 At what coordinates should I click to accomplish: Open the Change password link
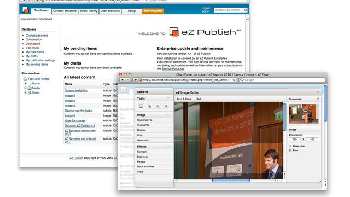[37, 36]
